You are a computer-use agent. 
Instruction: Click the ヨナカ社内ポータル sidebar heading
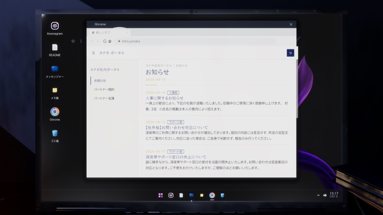coord(105,70)
